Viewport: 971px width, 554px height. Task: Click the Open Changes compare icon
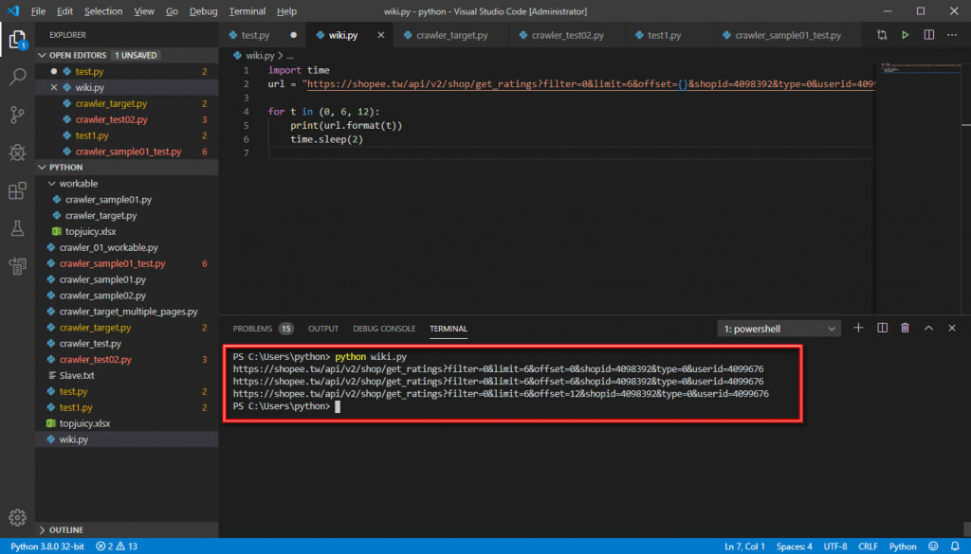tap(882, 35)
